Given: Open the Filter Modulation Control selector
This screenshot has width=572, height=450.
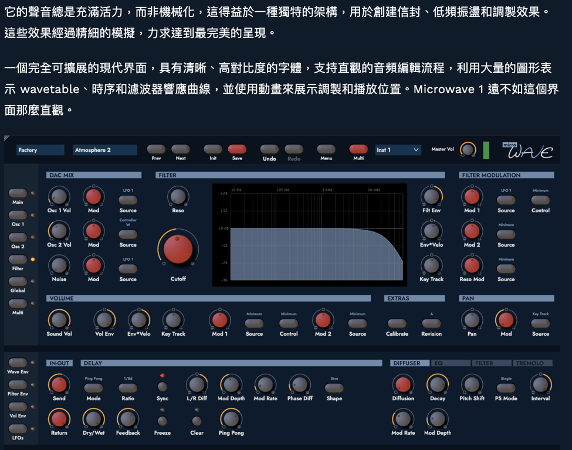Looking at the screenshot, I should pyautogui.click(x=540, y=200).
